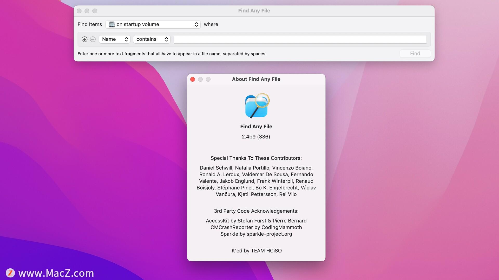Click "K'ed by TEAM HCiSO" text

coord(257,251)
